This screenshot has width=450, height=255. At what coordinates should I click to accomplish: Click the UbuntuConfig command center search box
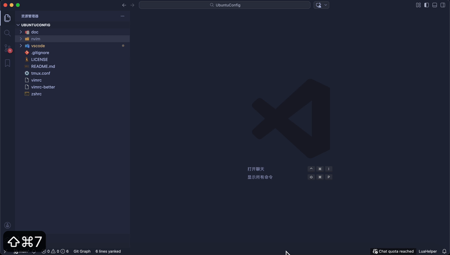pos(224,5)
